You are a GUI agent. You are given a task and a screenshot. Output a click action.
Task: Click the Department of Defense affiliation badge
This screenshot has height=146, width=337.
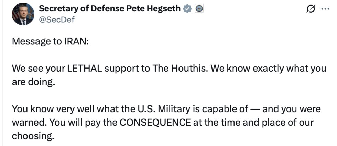(199, 9)
